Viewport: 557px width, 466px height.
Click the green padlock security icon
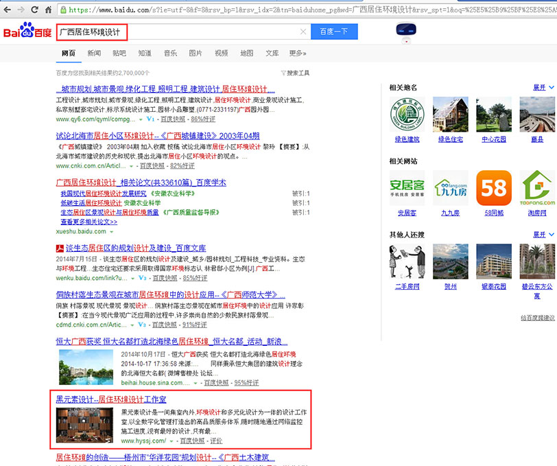click(63, 10)
